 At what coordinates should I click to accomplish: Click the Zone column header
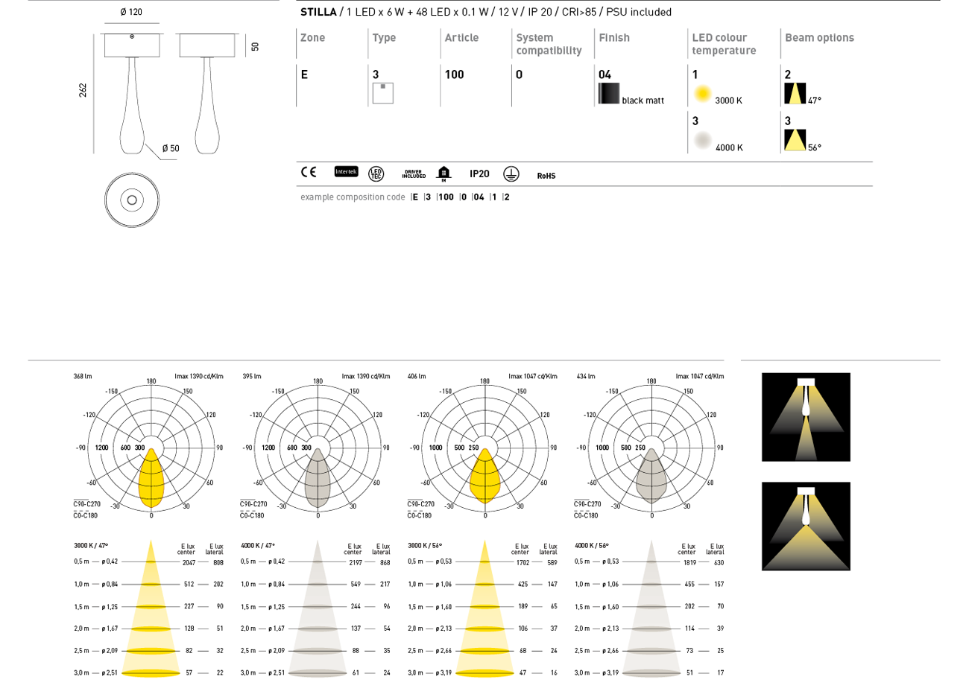pos(312,38)
